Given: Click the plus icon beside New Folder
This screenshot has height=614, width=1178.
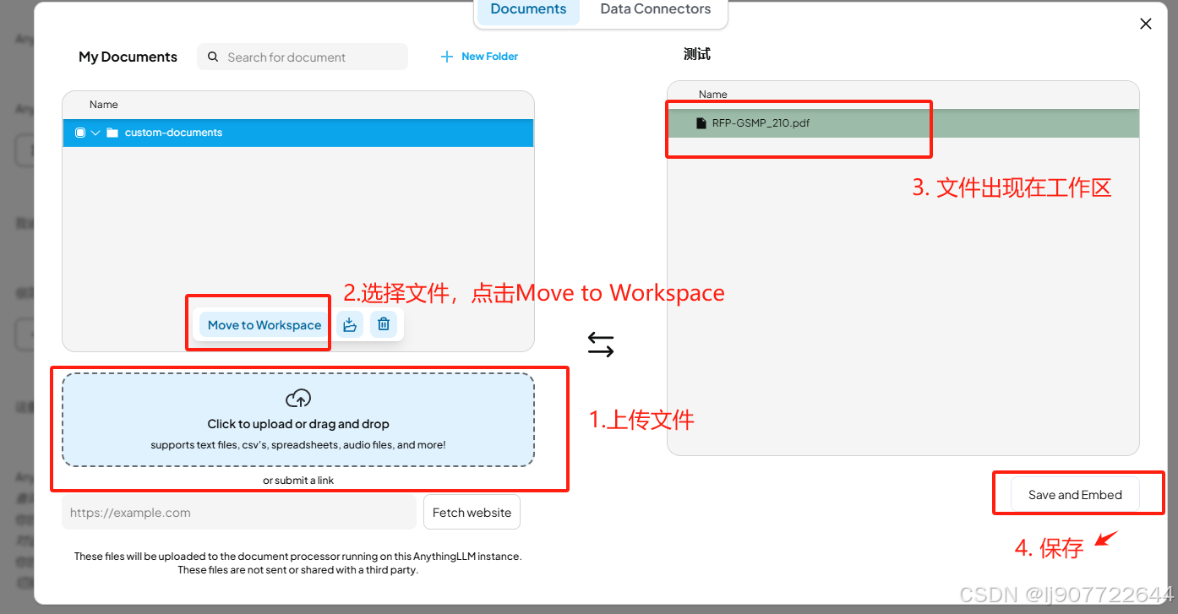Looking at the screenshot, I should (447, 57).
